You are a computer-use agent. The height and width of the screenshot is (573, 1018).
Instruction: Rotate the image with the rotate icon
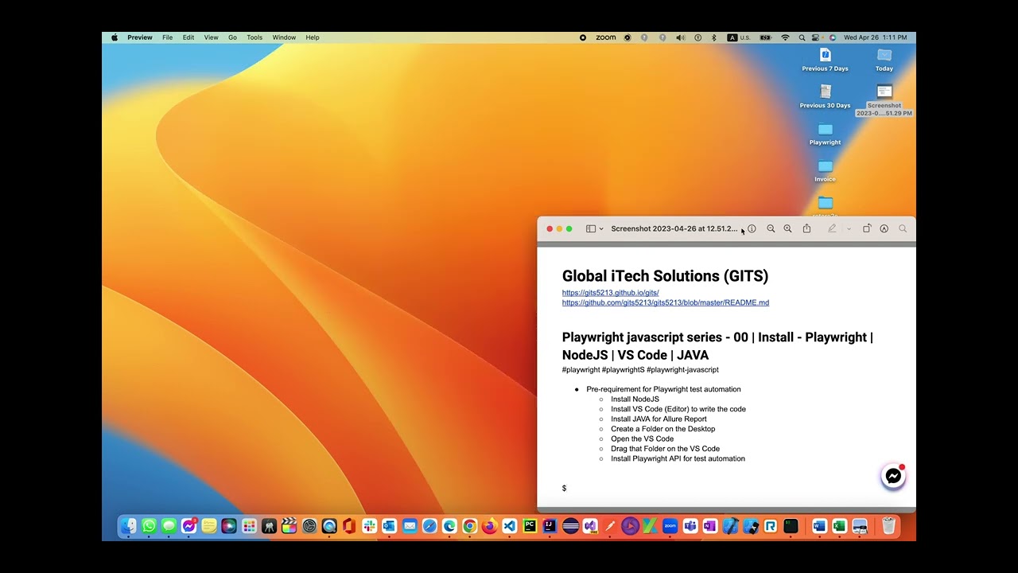click(867, 228)
